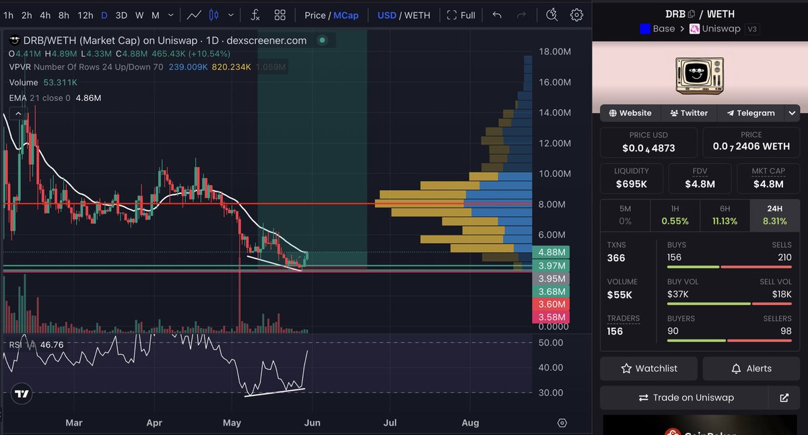Select the 5M stats tab

625,215
